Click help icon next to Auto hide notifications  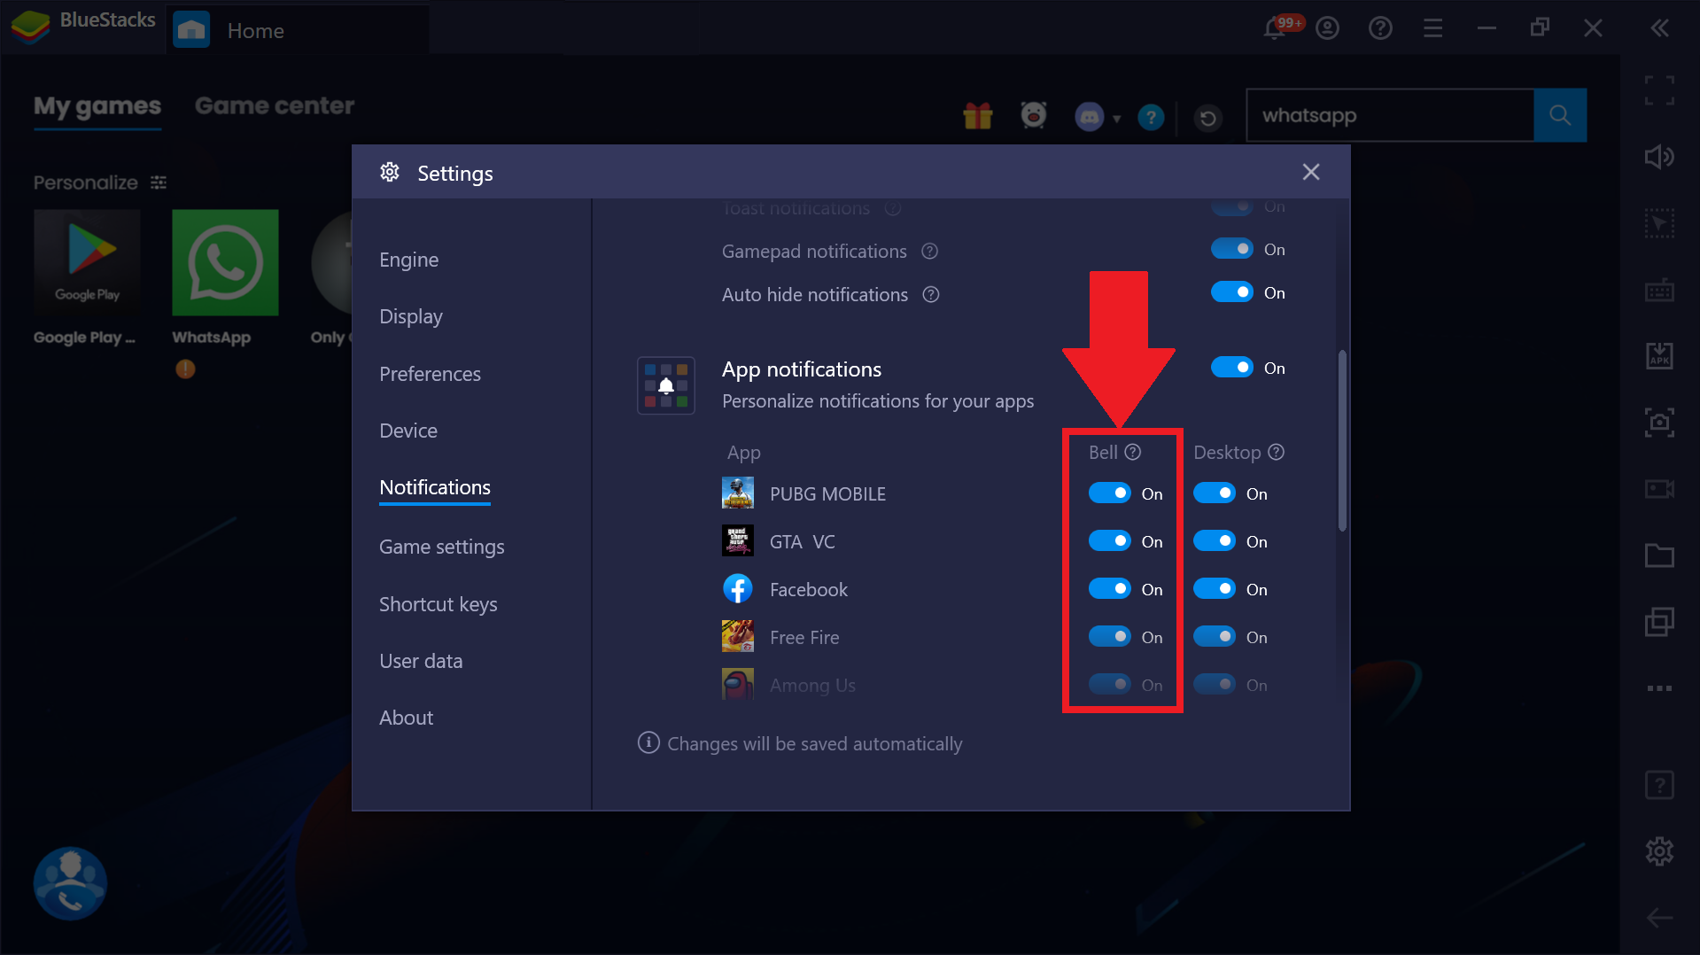[x=930, y=295]
